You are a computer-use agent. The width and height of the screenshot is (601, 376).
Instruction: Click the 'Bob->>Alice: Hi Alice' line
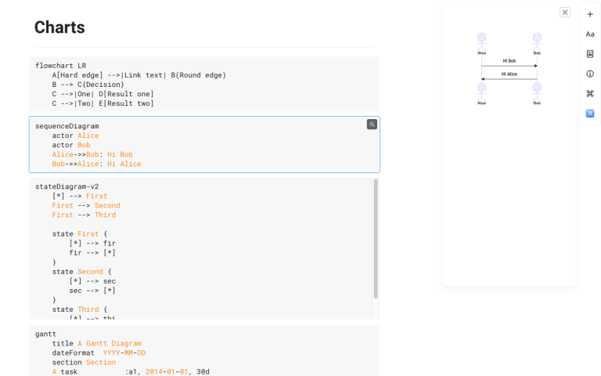pyautogui.click(x=96, y=164)
